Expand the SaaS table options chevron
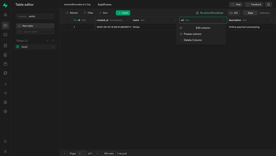 (53, 47)
